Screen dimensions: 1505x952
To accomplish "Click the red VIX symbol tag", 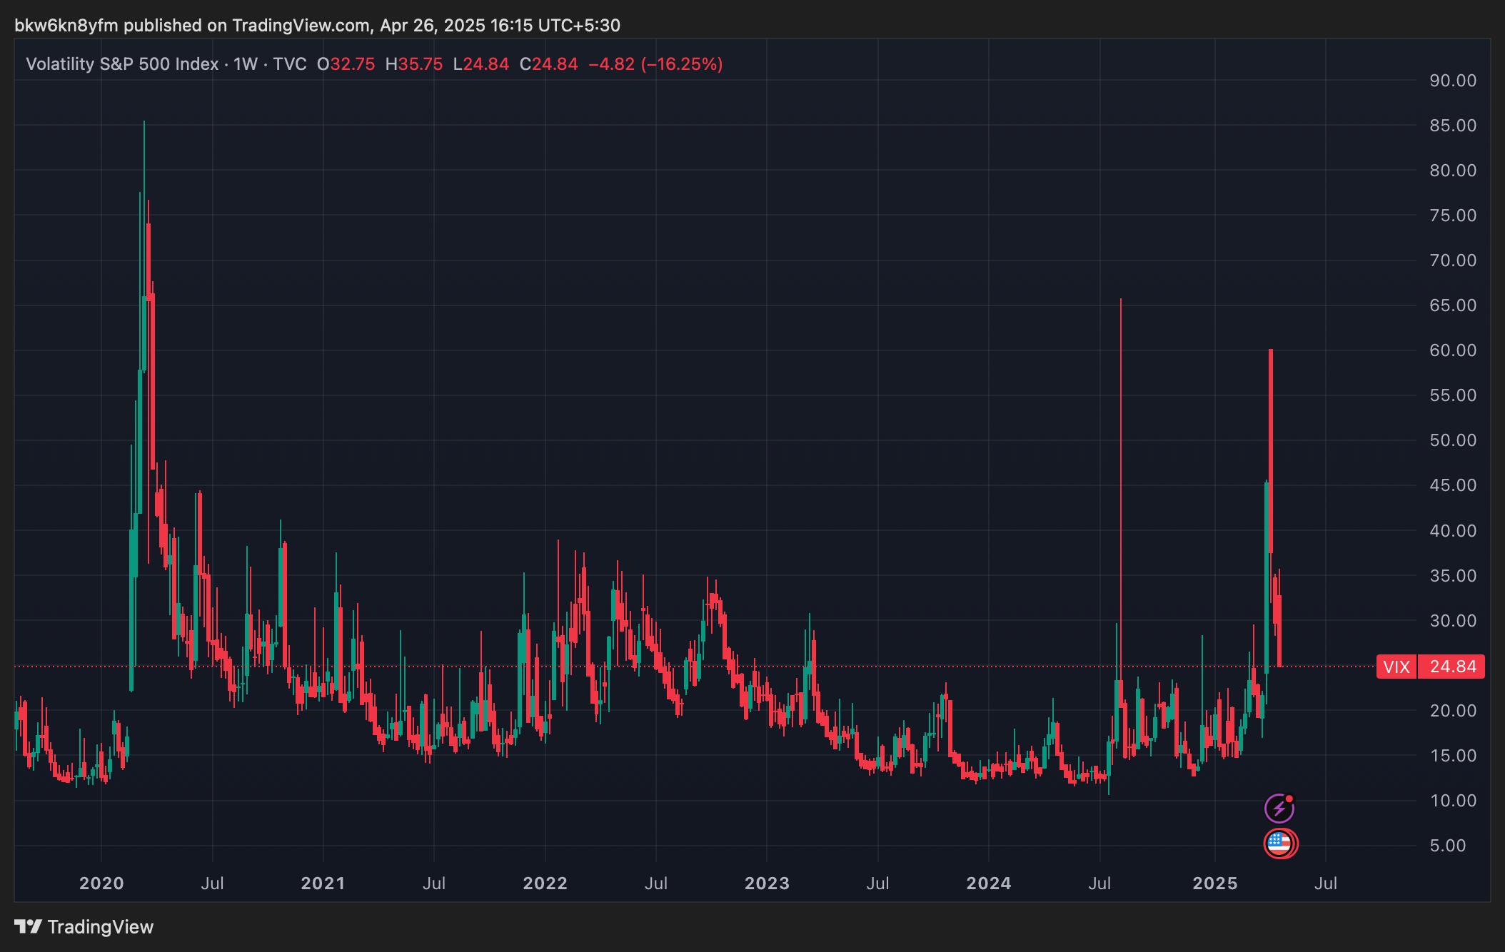I will [x=1396, y=667].
